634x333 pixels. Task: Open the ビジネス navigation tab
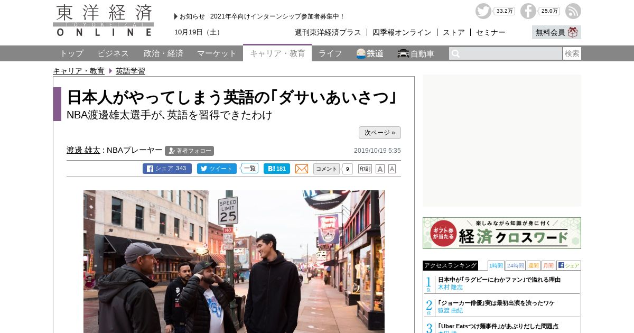tap(113, 53)
